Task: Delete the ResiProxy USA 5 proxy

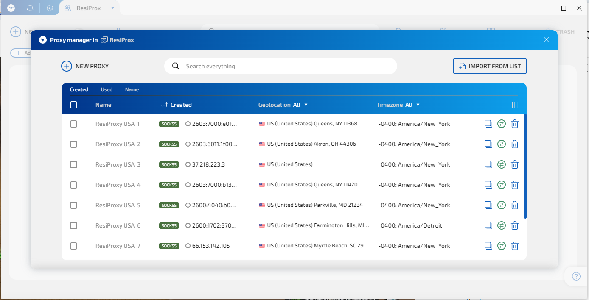Action: pyautogui.click(x=515, y=205)
